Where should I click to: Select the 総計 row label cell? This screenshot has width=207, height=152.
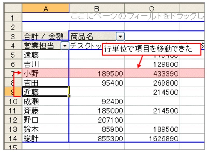46,139
